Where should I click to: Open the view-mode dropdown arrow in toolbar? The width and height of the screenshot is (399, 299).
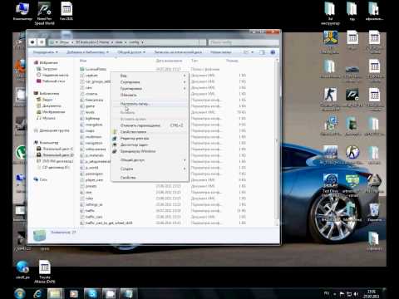[x=253, y=52]
